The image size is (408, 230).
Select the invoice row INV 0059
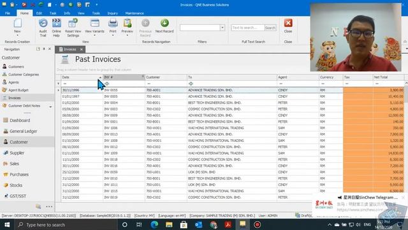click(x=233, y=172)
